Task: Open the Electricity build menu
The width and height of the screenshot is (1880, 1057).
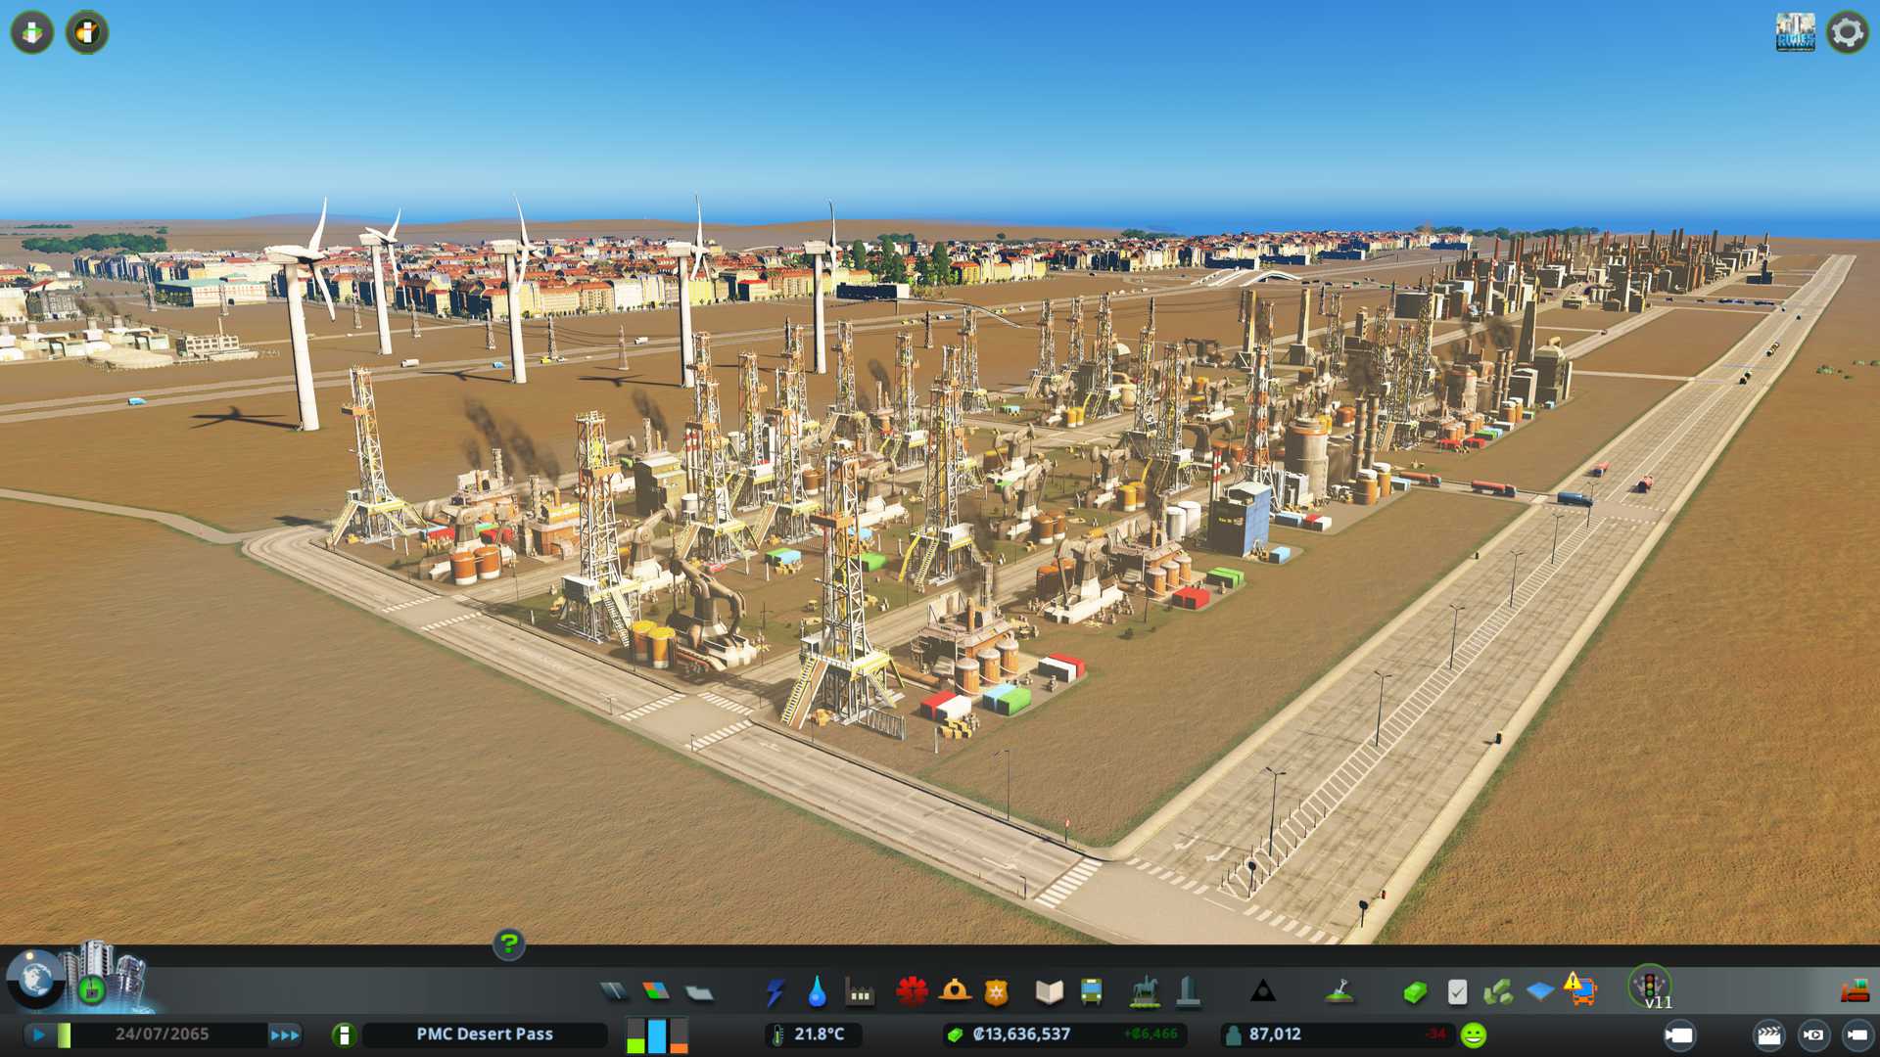Action: pos(775,992)
